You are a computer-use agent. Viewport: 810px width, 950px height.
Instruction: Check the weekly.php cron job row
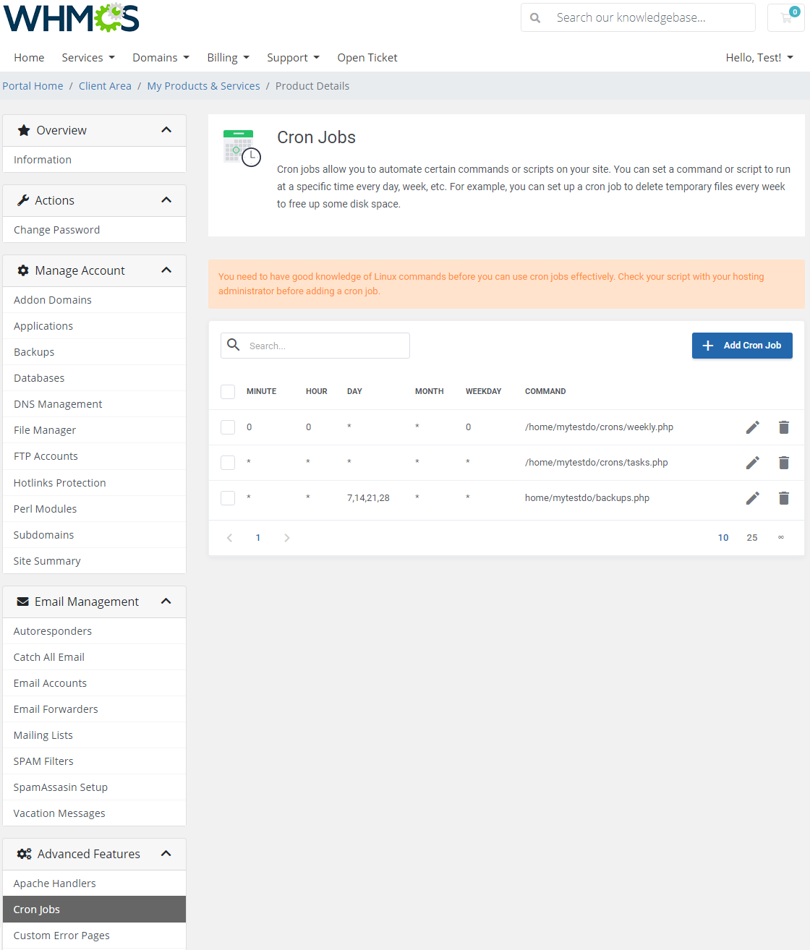228,427
